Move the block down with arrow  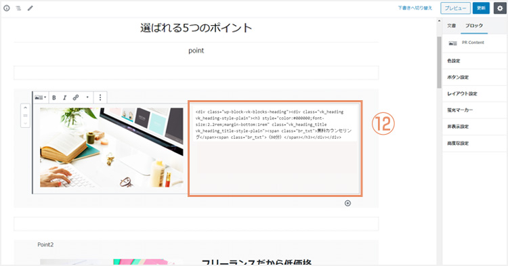25,123
